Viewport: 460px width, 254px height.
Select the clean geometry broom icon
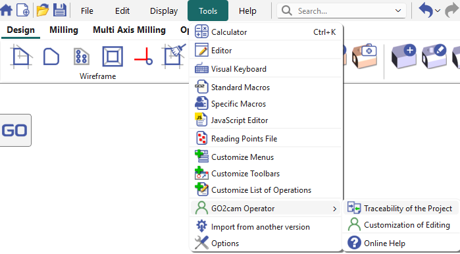point(174,56)
